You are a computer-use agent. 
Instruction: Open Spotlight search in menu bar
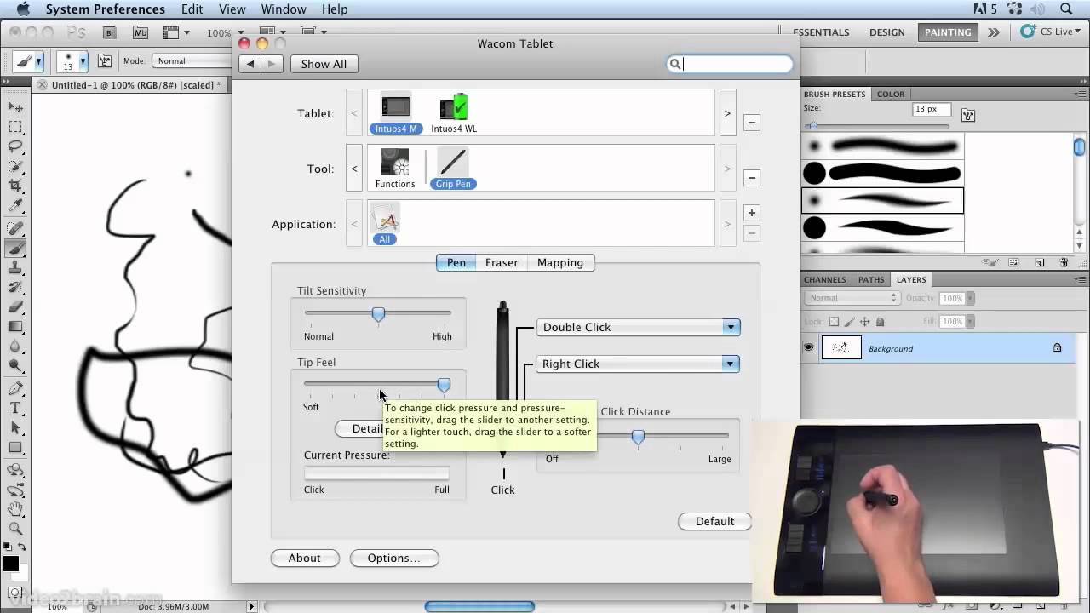(x=1067, y=9)
